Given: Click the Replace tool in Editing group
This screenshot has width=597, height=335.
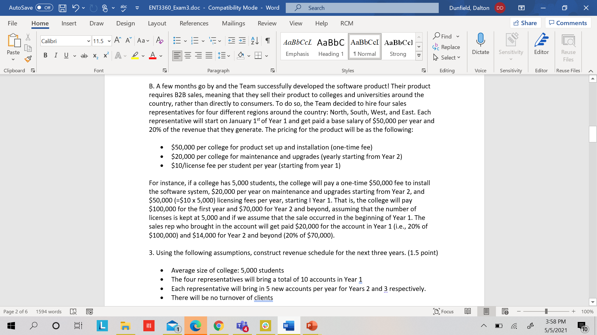Looking at the screenshot, I should point(447,47).
